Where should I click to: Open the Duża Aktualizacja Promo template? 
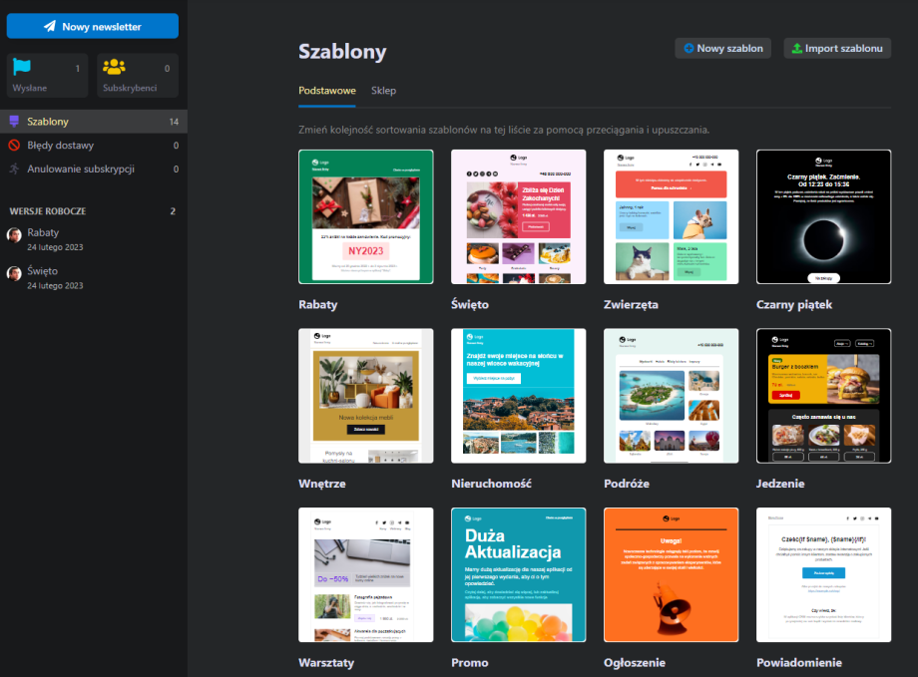[x=518, y=574]
